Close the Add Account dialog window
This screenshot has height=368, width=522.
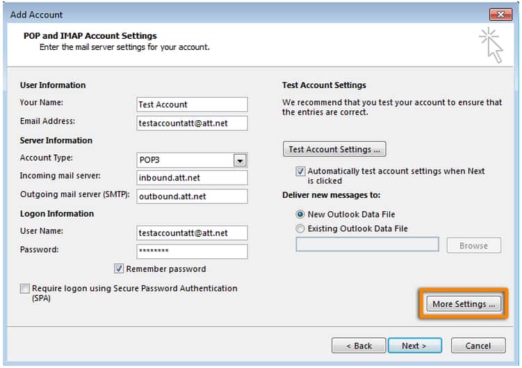click(x=500, y=14)
